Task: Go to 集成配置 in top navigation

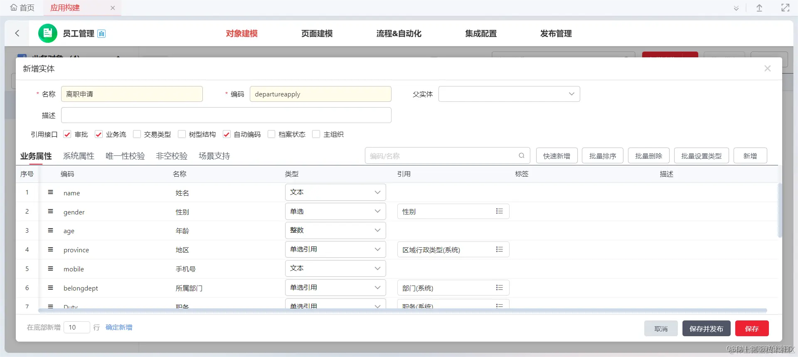Action: coord(481,34)
